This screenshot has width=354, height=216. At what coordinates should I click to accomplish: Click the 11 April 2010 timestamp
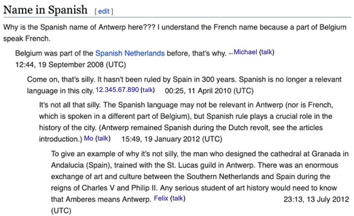[x=209, y=91]
